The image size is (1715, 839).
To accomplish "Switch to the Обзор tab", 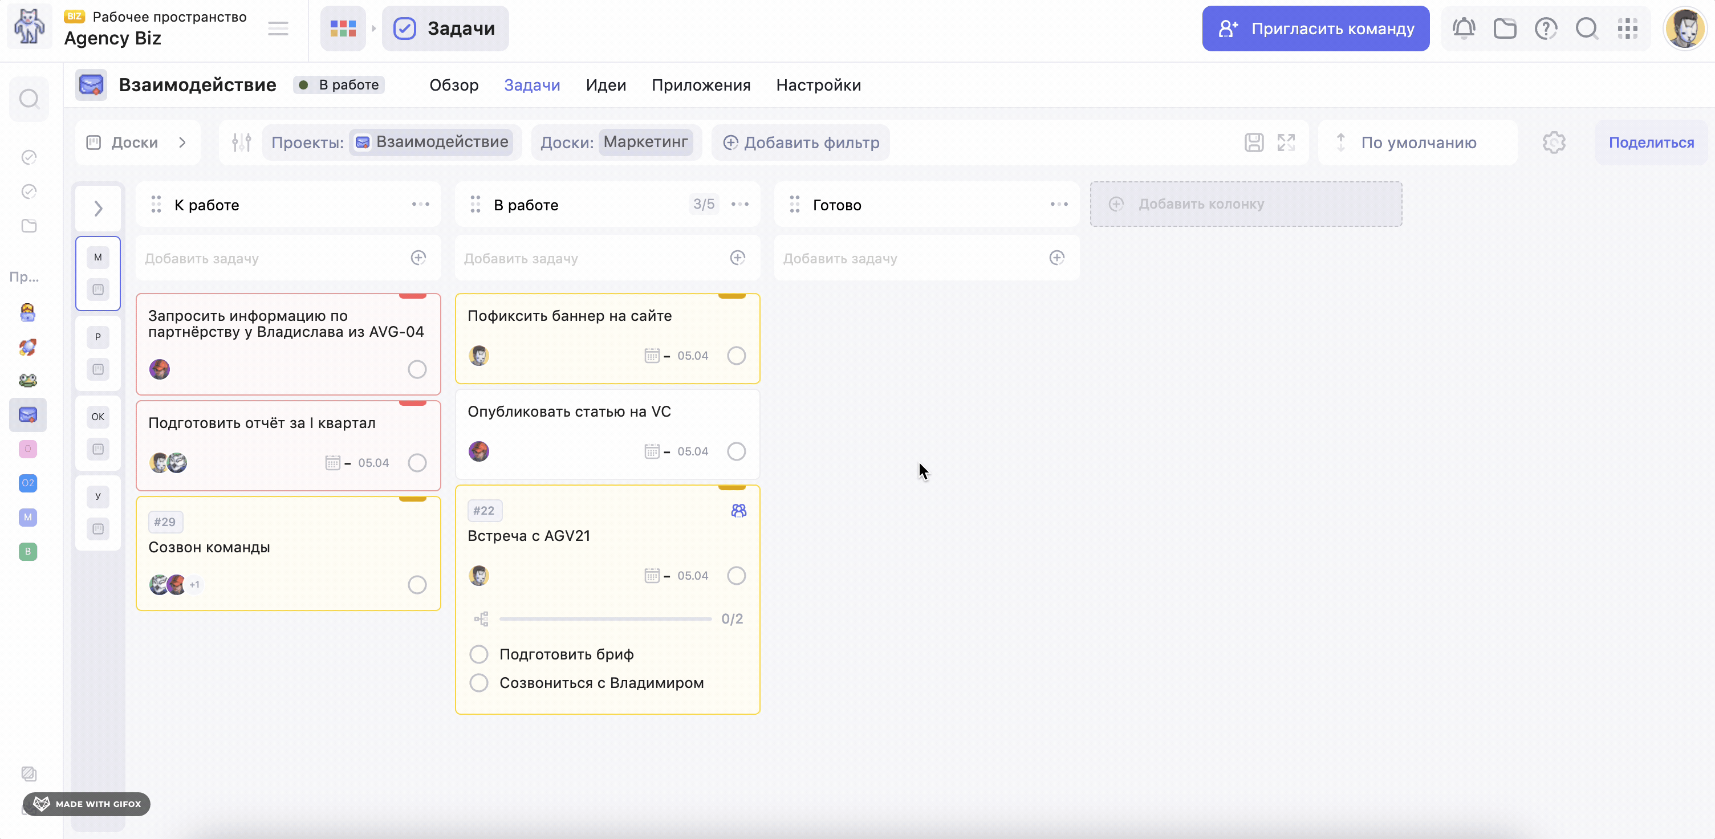I will click(454, 85).
